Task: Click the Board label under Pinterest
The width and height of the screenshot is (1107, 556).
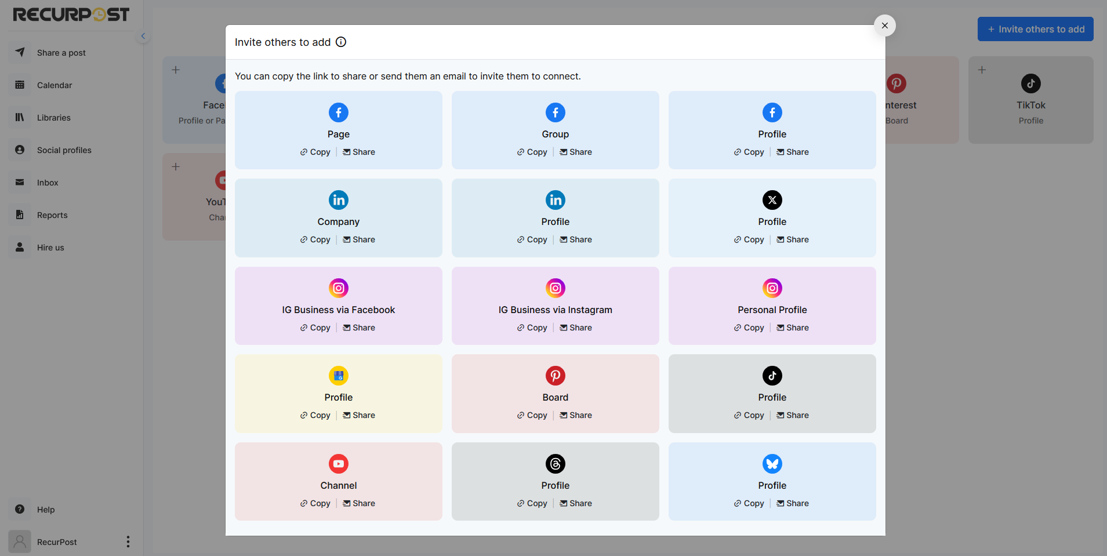Action: coord(556,397)
